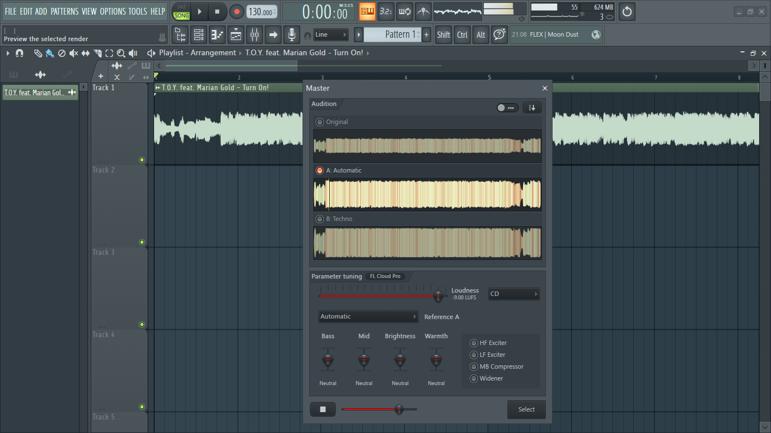Click the Ctrl modifier button
The height and width of the screenshot is (433, 771).
(x=462, y=35)
